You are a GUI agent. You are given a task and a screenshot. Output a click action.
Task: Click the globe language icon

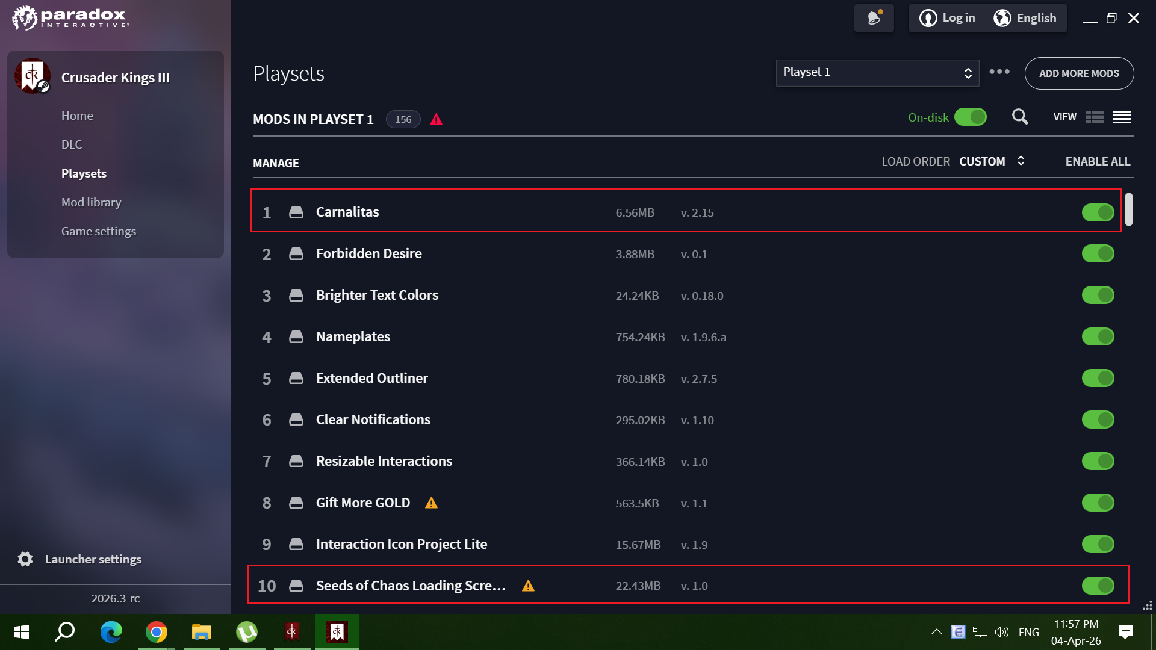[x=1002, y=18]
